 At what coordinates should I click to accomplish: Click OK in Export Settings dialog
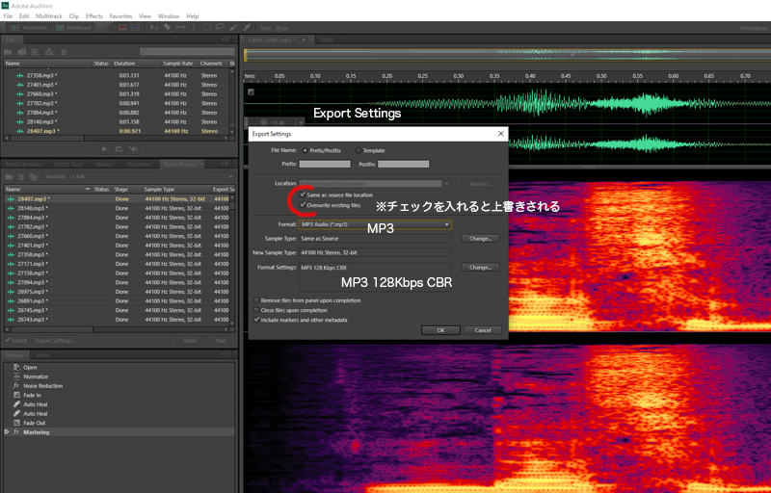click(x=440, y=330)
